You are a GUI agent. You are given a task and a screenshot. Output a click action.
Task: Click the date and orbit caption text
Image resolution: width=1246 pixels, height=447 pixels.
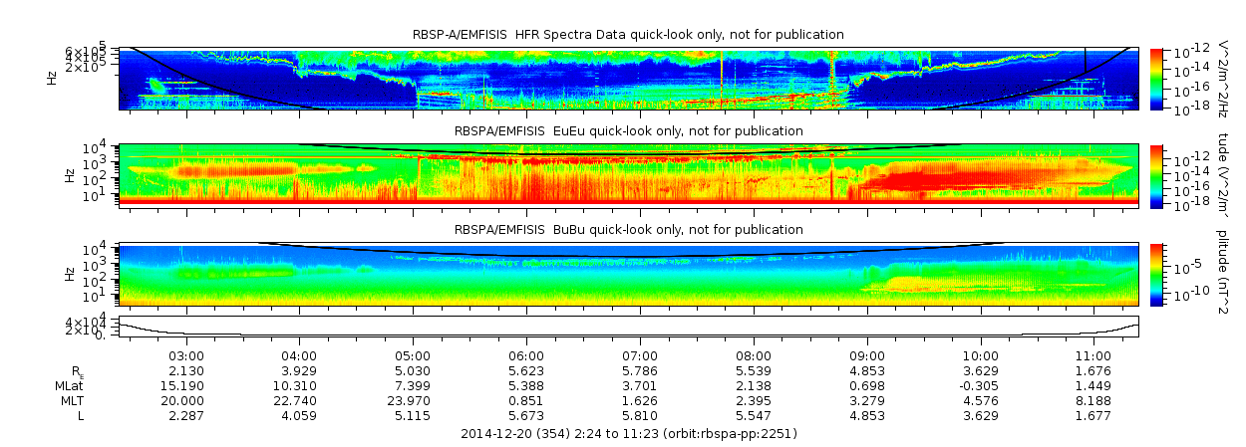click(629, 434)
